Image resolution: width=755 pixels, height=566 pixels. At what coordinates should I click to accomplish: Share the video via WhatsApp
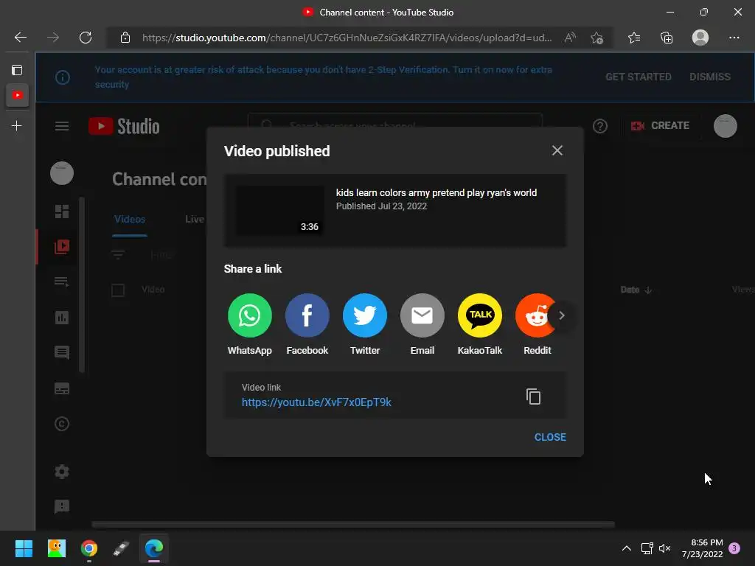249,315
